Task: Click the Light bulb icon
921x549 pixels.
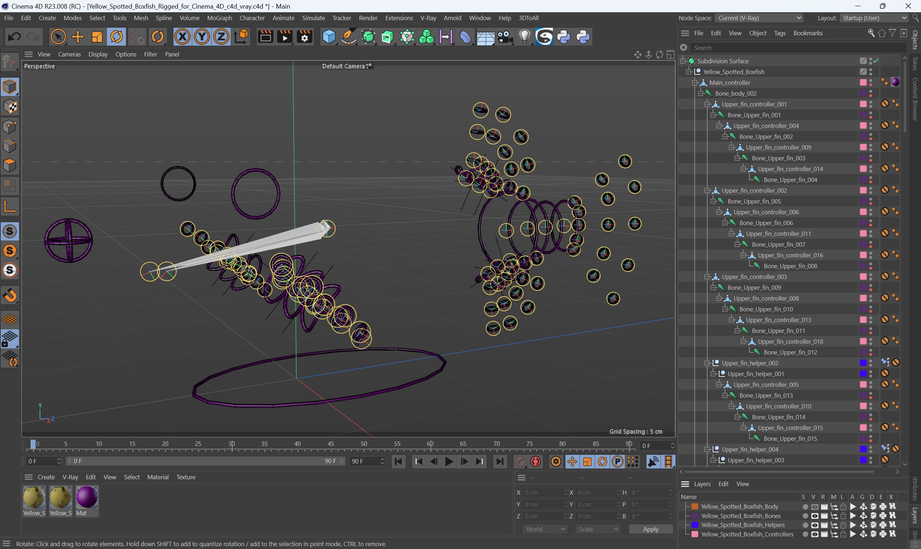Action: click(x=524, y=37)
